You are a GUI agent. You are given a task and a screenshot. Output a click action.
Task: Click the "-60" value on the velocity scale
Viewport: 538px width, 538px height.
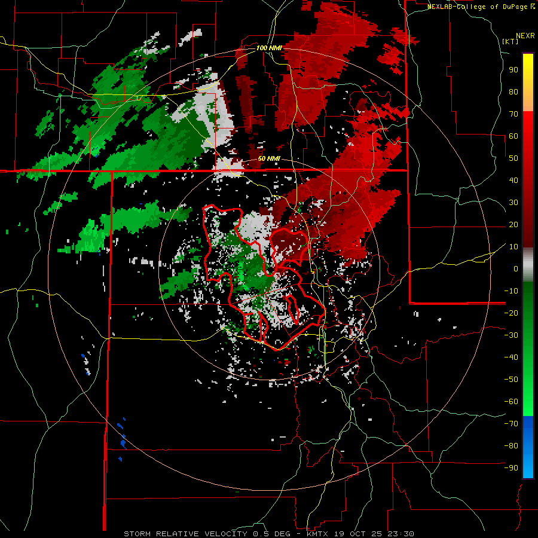coord(511,402)
